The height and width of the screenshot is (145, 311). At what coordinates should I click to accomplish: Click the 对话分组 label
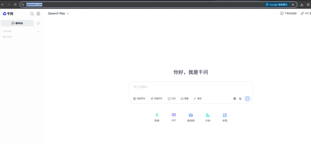tap(7, 31)
